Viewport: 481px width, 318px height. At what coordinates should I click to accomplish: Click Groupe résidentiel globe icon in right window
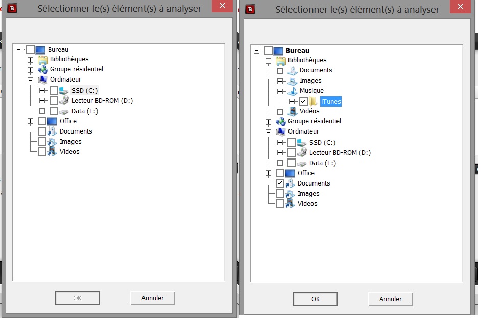(281, 121)
